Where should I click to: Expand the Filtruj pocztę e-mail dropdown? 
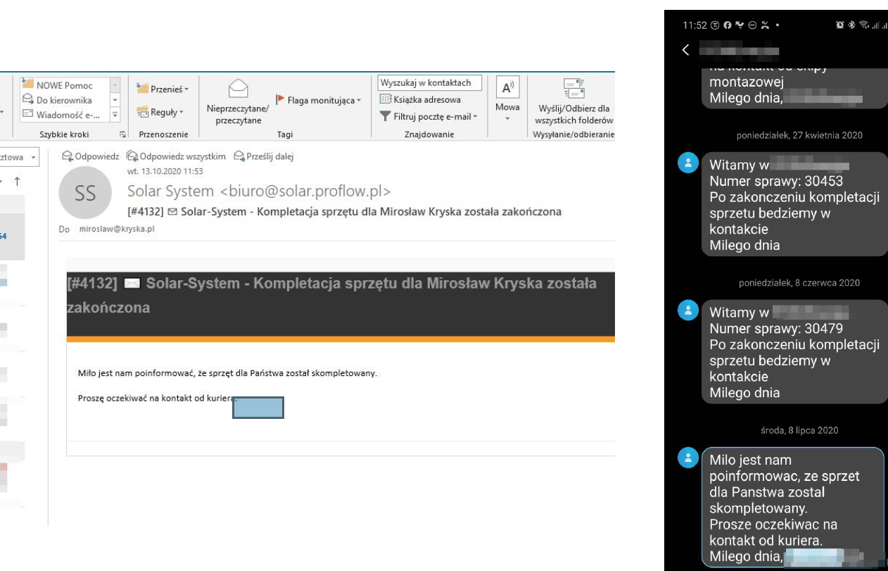coord(428,117)
